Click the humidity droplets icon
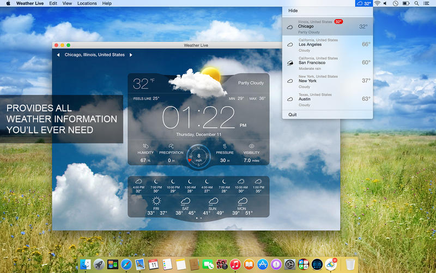This screenshot has height=273, width=436. (x=146, y=146)
